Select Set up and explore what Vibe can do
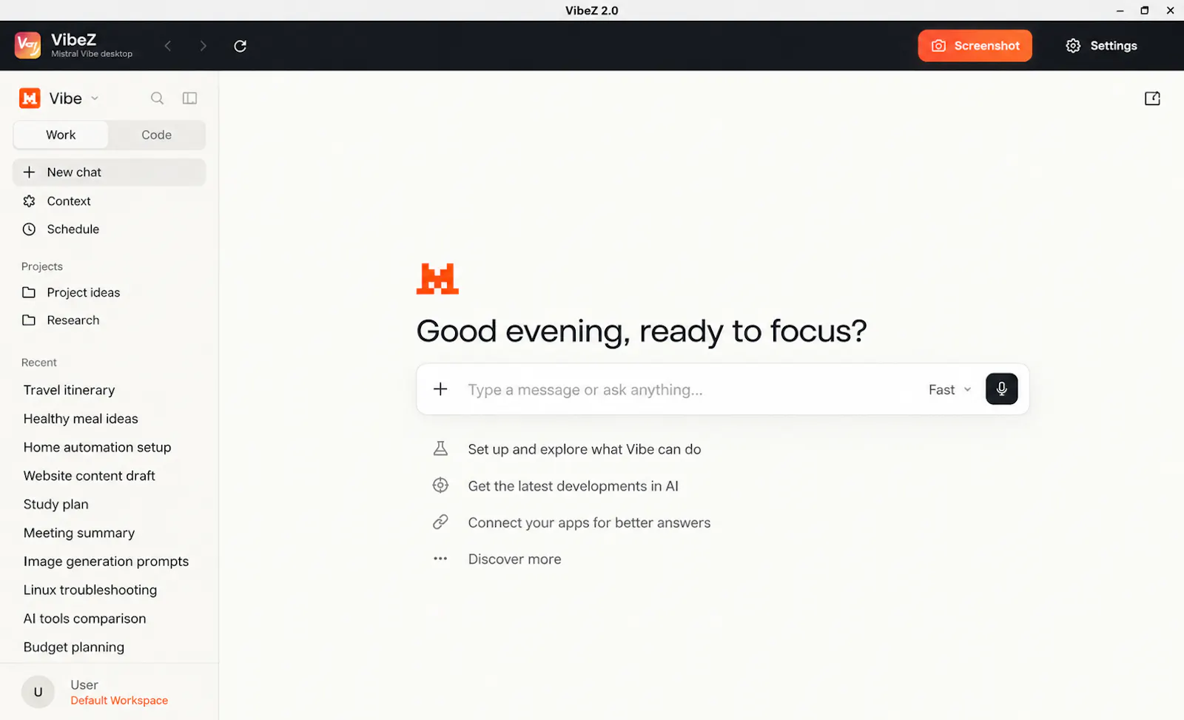The width and height of the screenshot is (1184, 720). coord(567,449)
